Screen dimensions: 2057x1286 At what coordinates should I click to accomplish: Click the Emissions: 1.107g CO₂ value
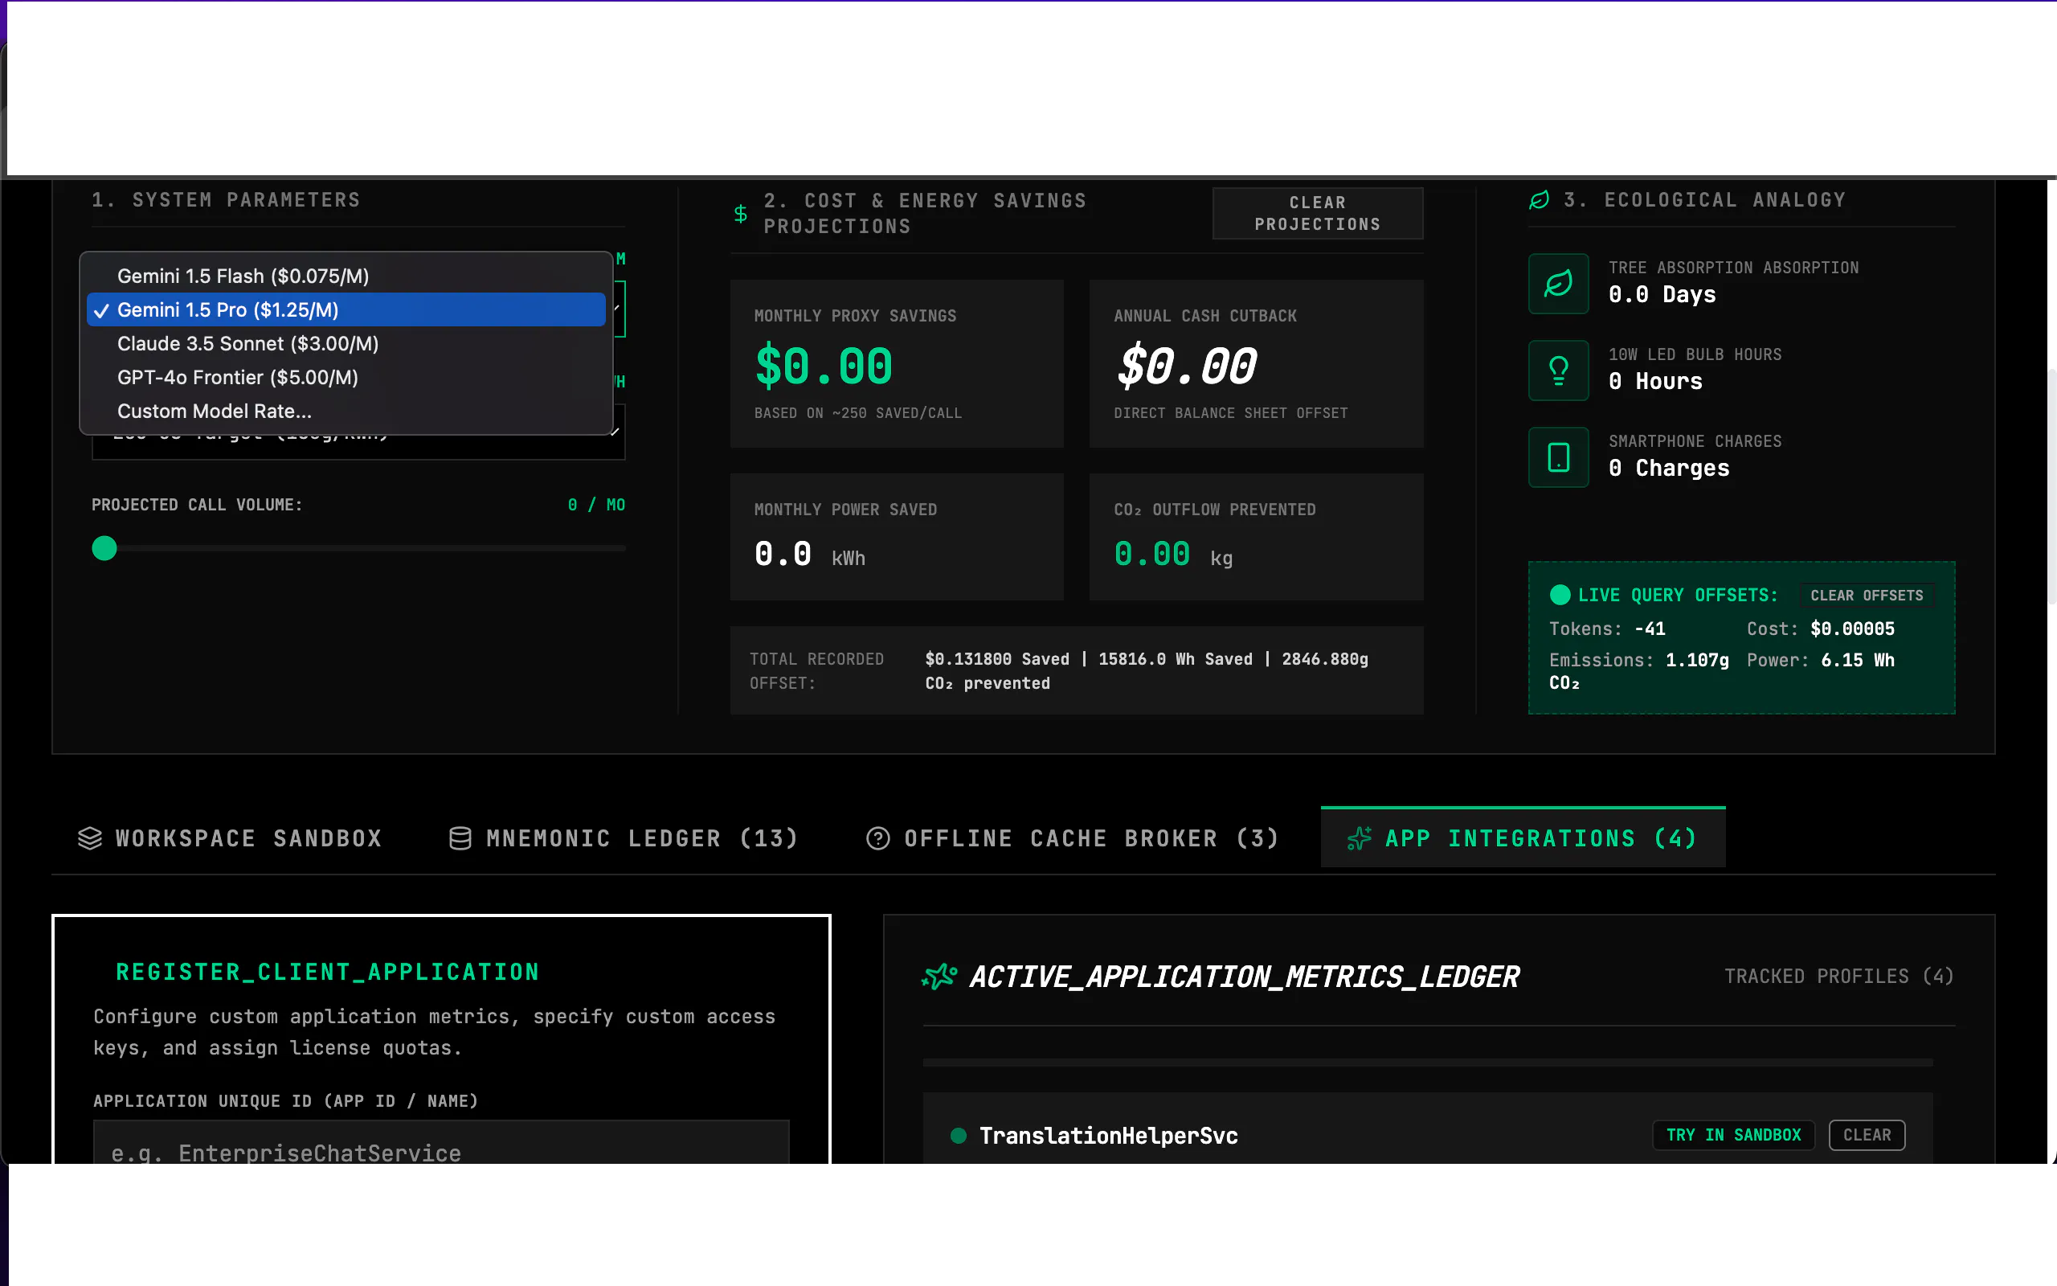(x=1638, y=671)
